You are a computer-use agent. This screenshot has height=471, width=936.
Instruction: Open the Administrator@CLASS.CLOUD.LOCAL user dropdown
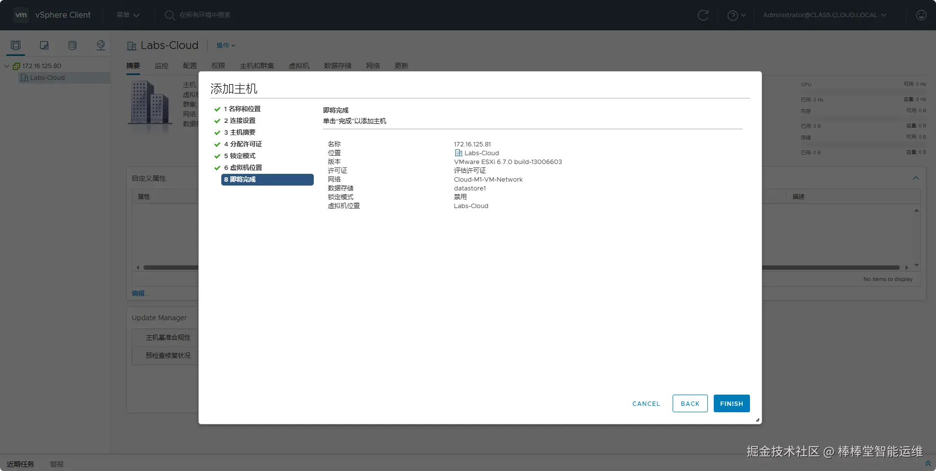(824, 15)
